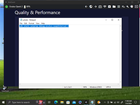Screen dimensions: 140x105
Task: Open Notepad View menu
Action: point(38,23)
